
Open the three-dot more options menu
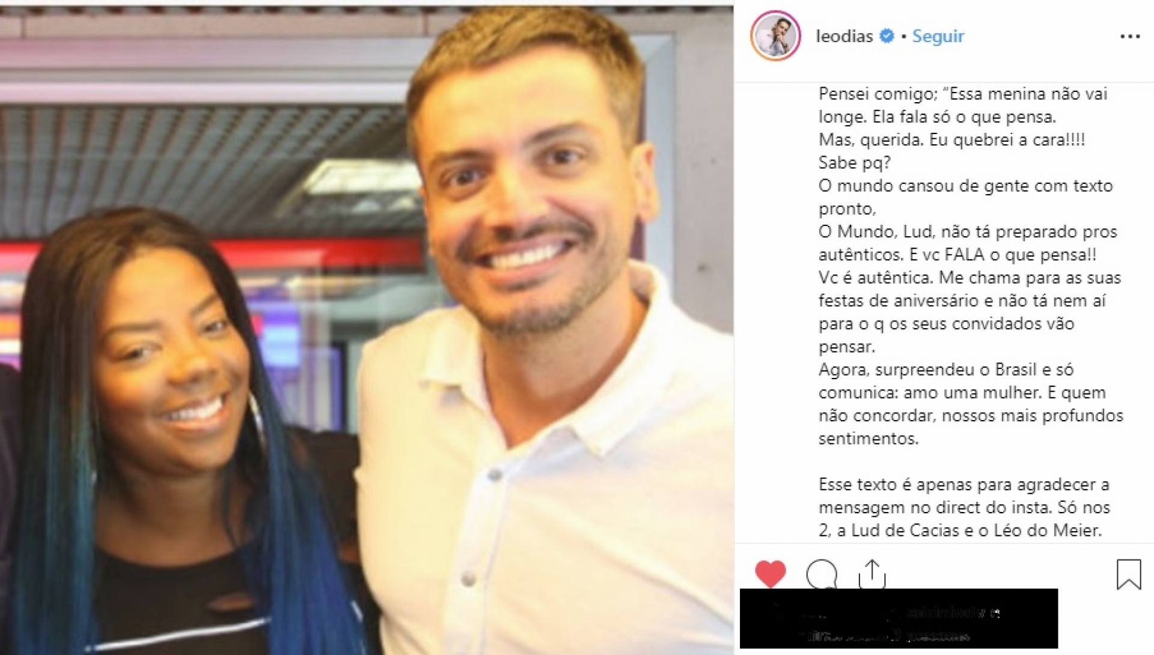pos(1130,37)
